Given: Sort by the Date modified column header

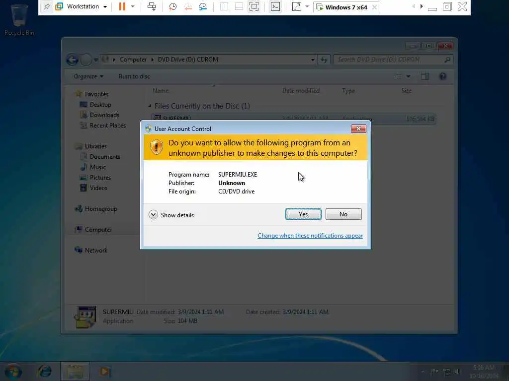Looking at the screenshot, I should tap(301, 91).
